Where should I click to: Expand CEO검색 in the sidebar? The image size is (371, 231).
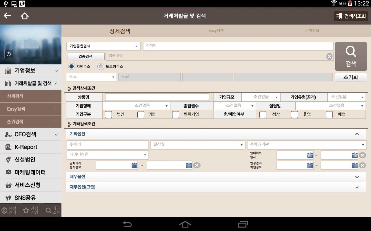31,134
